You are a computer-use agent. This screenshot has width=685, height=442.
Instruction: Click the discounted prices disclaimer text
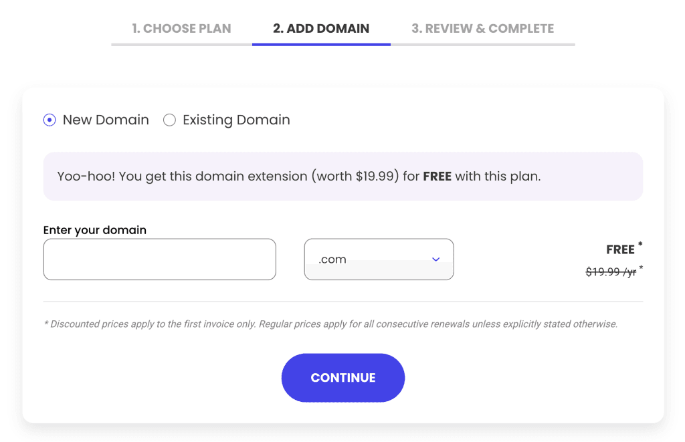point(330,324)
